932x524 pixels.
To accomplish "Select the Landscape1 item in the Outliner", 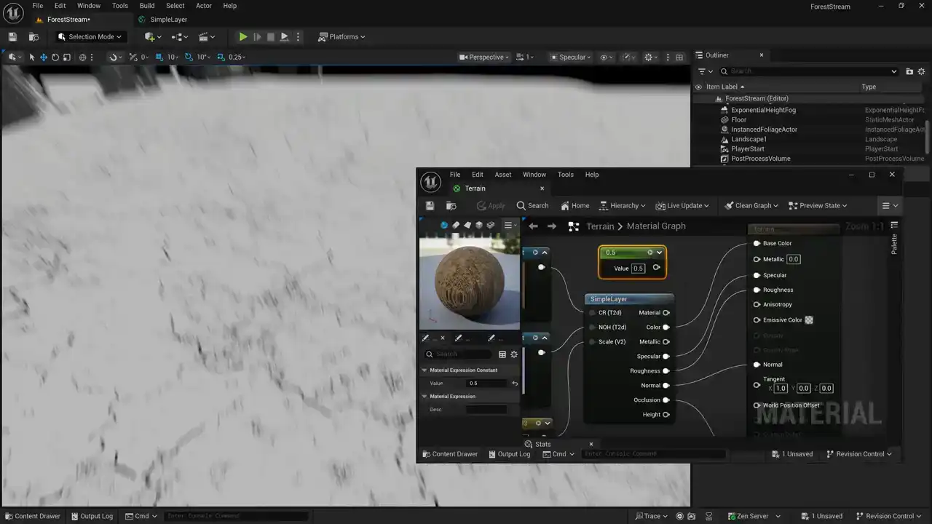I will (x=749, y=139).
